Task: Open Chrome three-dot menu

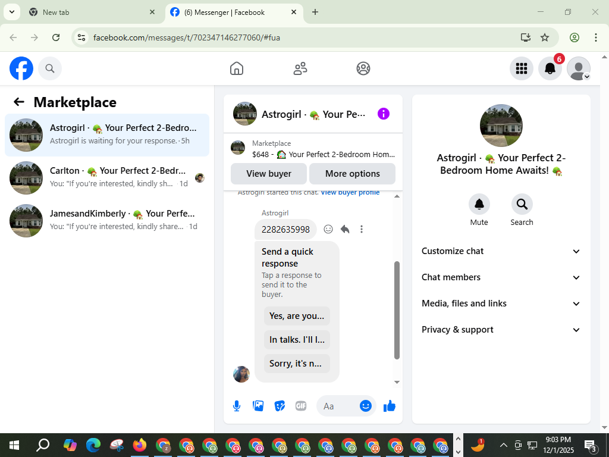Action: coord(596,37)
